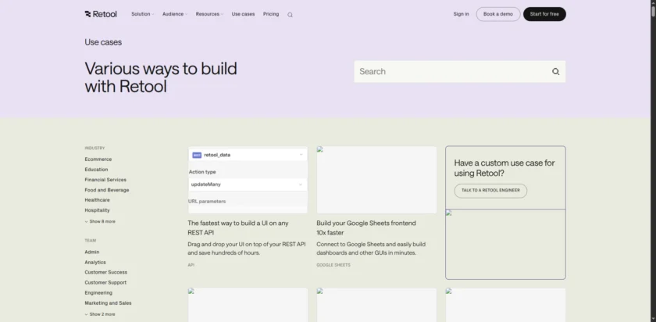Screen dimensions: 656x322
Task: Open search via header magnifier icon
Action: click(290, 15)
